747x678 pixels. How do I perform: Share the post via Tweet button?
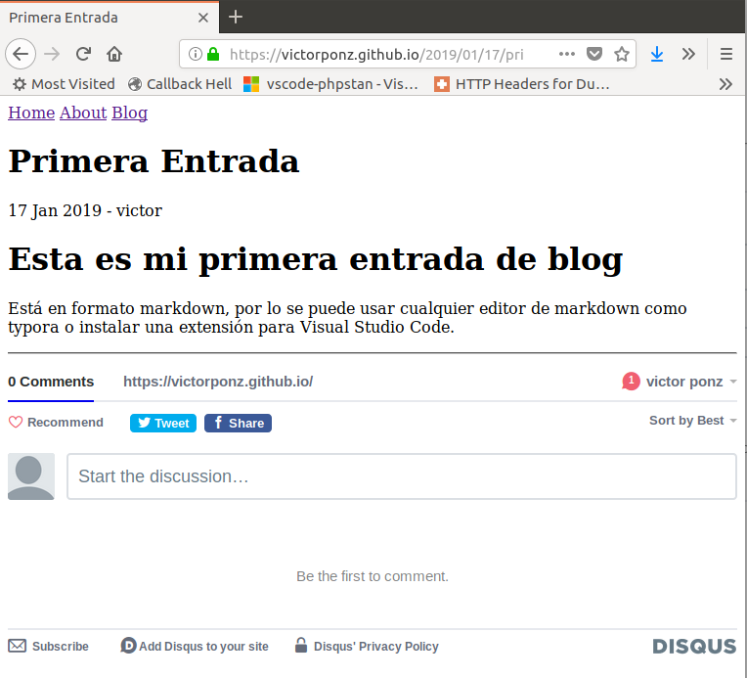(163, 423)
